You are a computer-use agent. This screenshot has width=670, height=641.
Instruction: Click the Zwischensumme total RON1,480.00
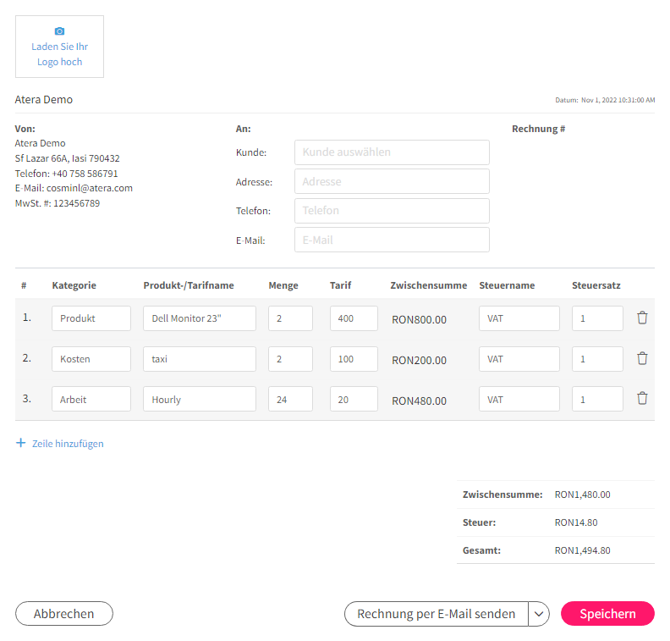582,495
